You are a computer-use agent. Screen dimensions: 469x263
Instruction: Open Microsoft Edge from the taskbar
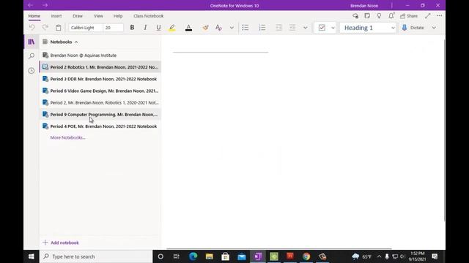pos(193,256)
